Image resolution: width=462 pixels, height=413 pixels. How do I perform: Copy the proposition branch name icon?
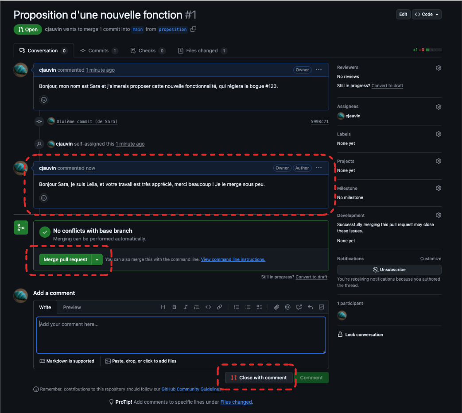193,29
